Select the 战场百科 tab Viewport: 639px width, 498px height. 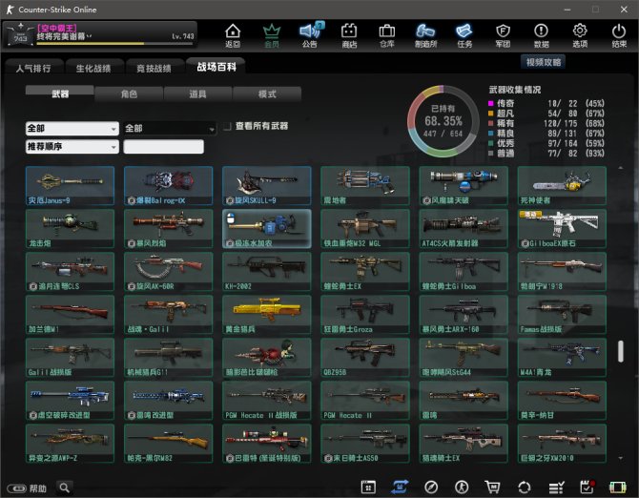[x=216, y=67]
